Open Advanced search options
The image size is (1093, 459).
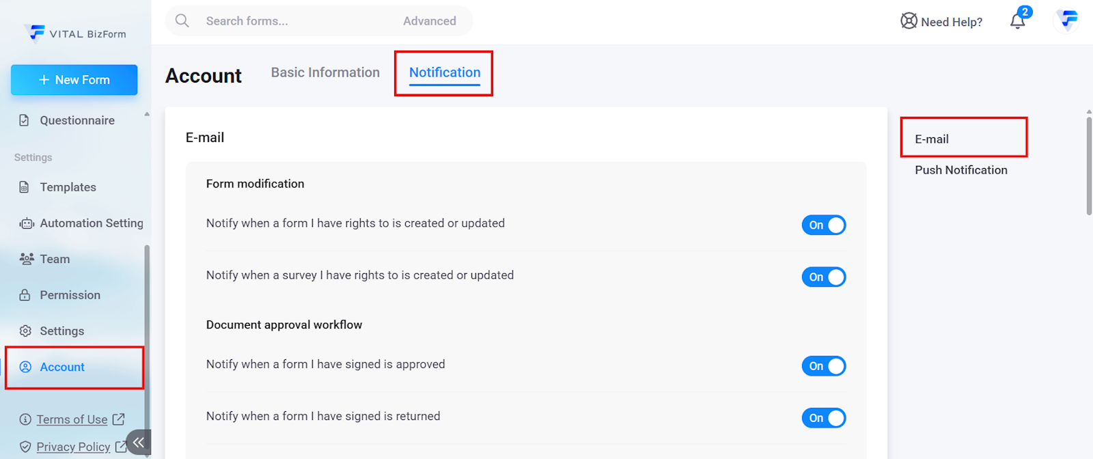coord(429,21)
